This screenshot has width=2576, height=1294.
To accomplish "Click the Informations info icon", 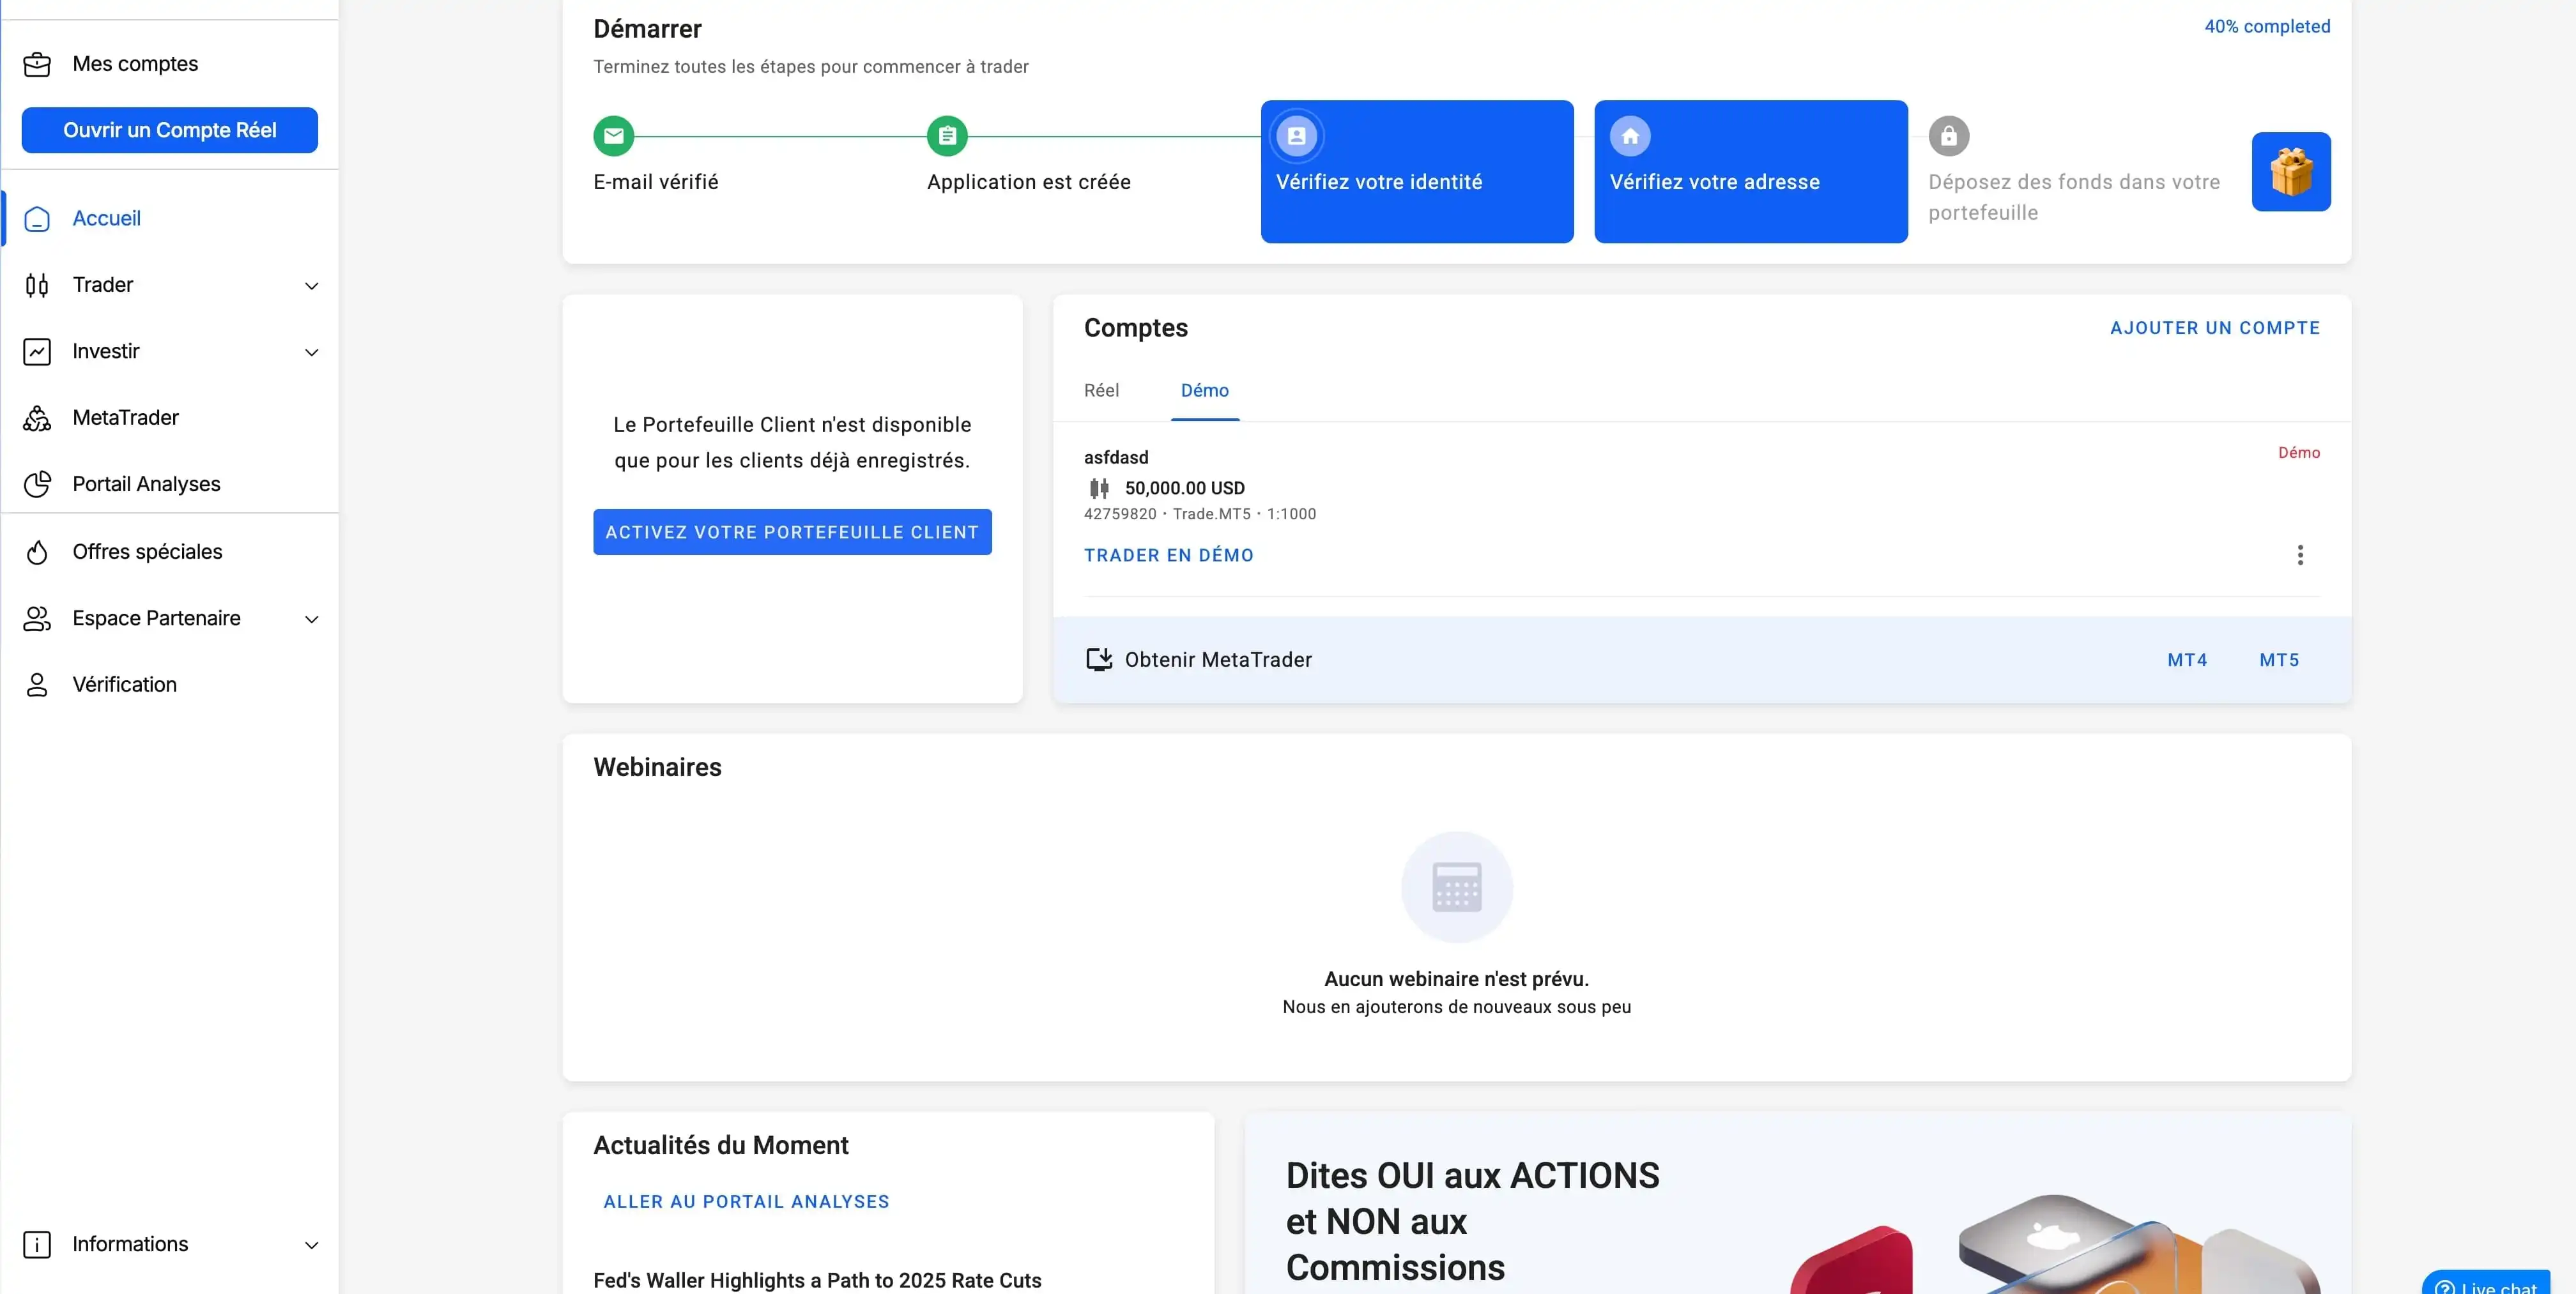I will pos(37,1244).
